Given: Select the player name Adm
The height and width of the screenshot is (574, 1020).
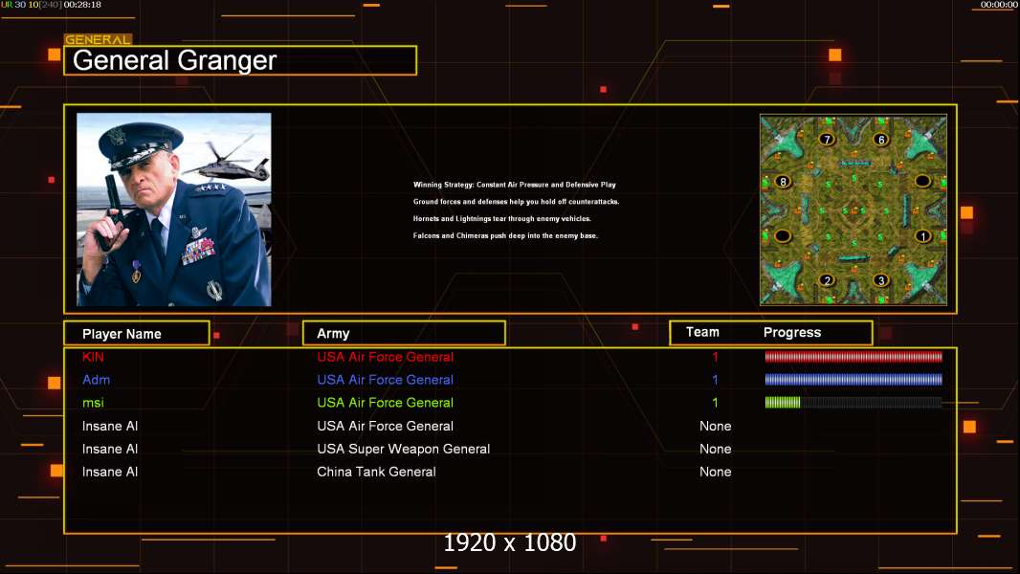Looking at the screenshot, I should coord(97,380).
